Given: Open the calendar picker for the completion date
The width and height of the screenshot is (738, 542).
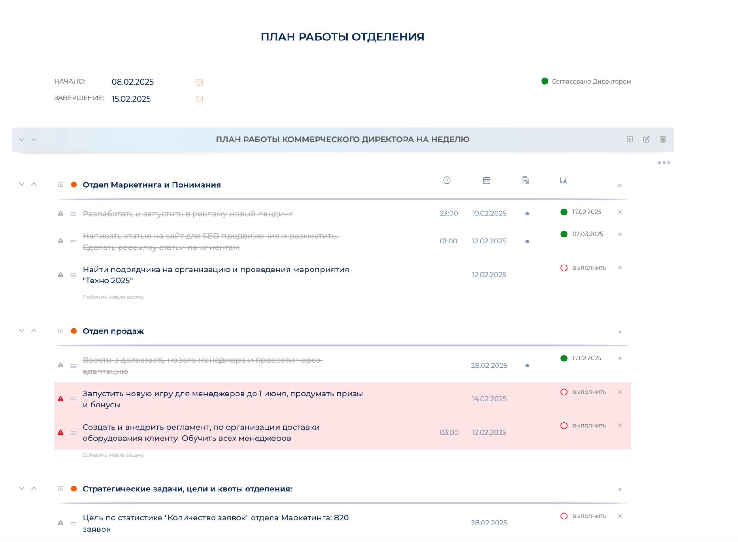Looking at the screenshot, I should [x=199, y=98].
